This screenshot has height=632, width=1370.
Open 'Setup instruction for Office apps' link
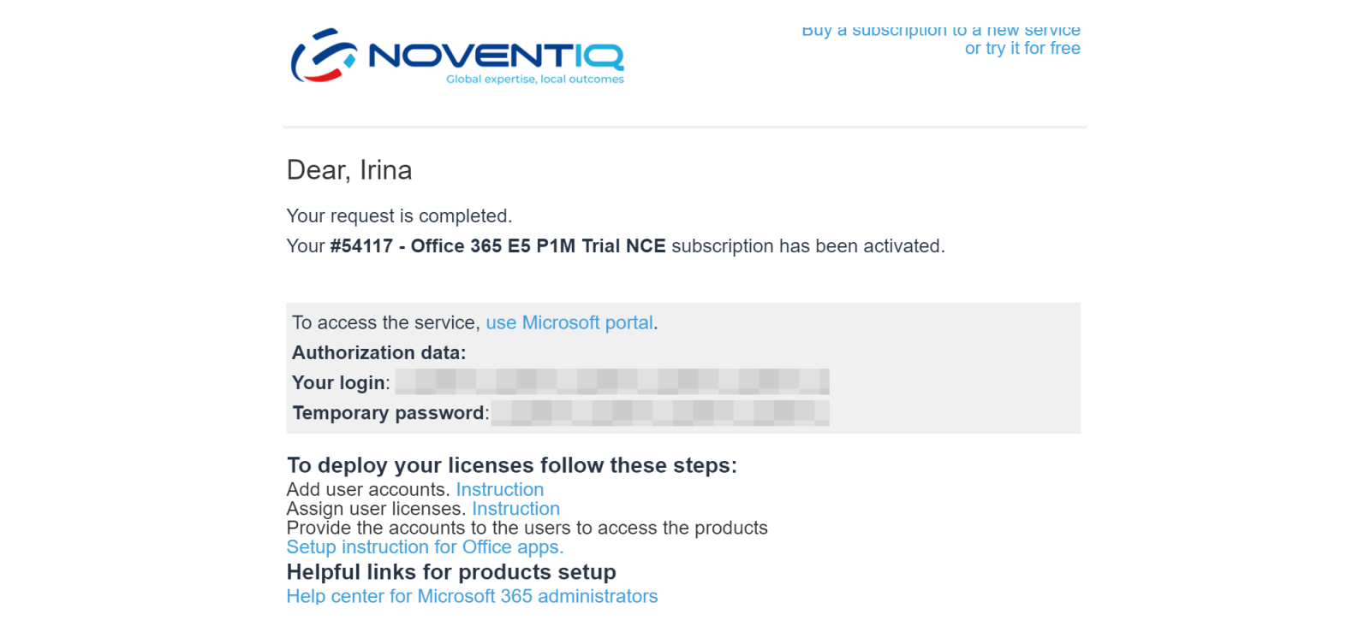pyautogui.click(x=425, y=547)
